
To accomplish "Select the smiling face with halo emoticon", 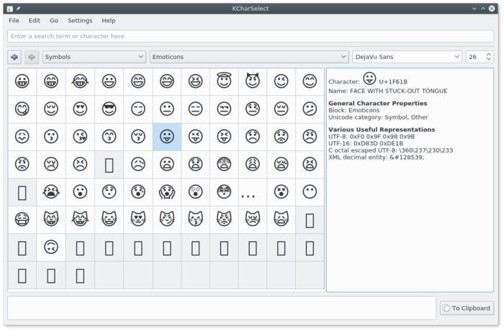I will (224, 81).
